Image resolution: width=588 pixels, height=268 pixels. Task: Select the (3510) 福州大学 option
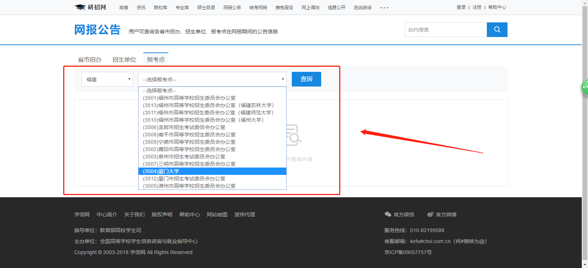coord(212,120)
